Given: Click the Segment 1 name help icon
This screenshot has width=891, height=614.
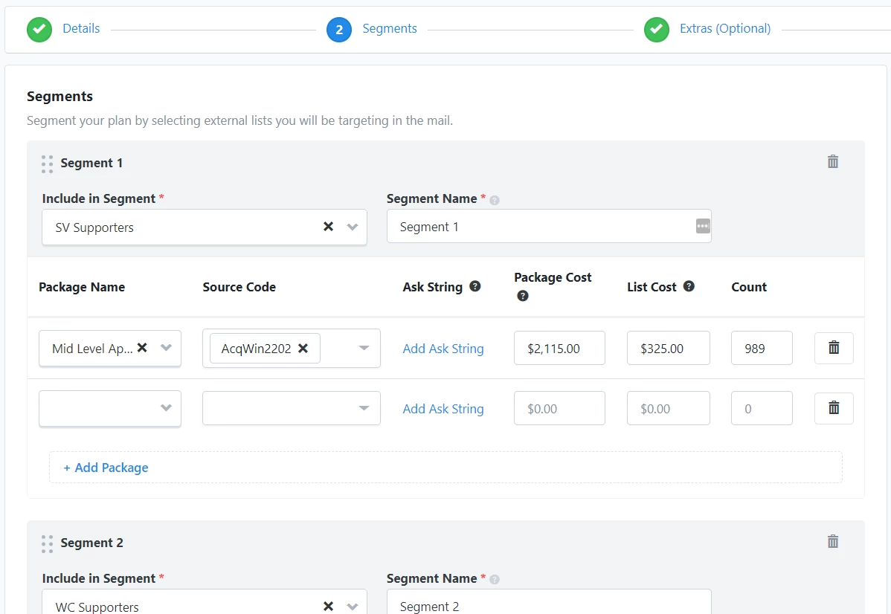Looking at the screenshot, I should pyautogui.click(x=495, y=200).
